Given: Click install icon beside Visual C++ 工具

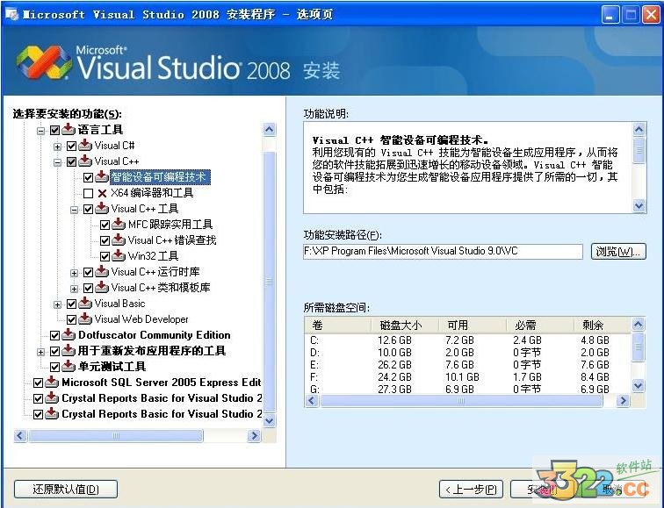Looking at the screenshot, I should 102,209.
